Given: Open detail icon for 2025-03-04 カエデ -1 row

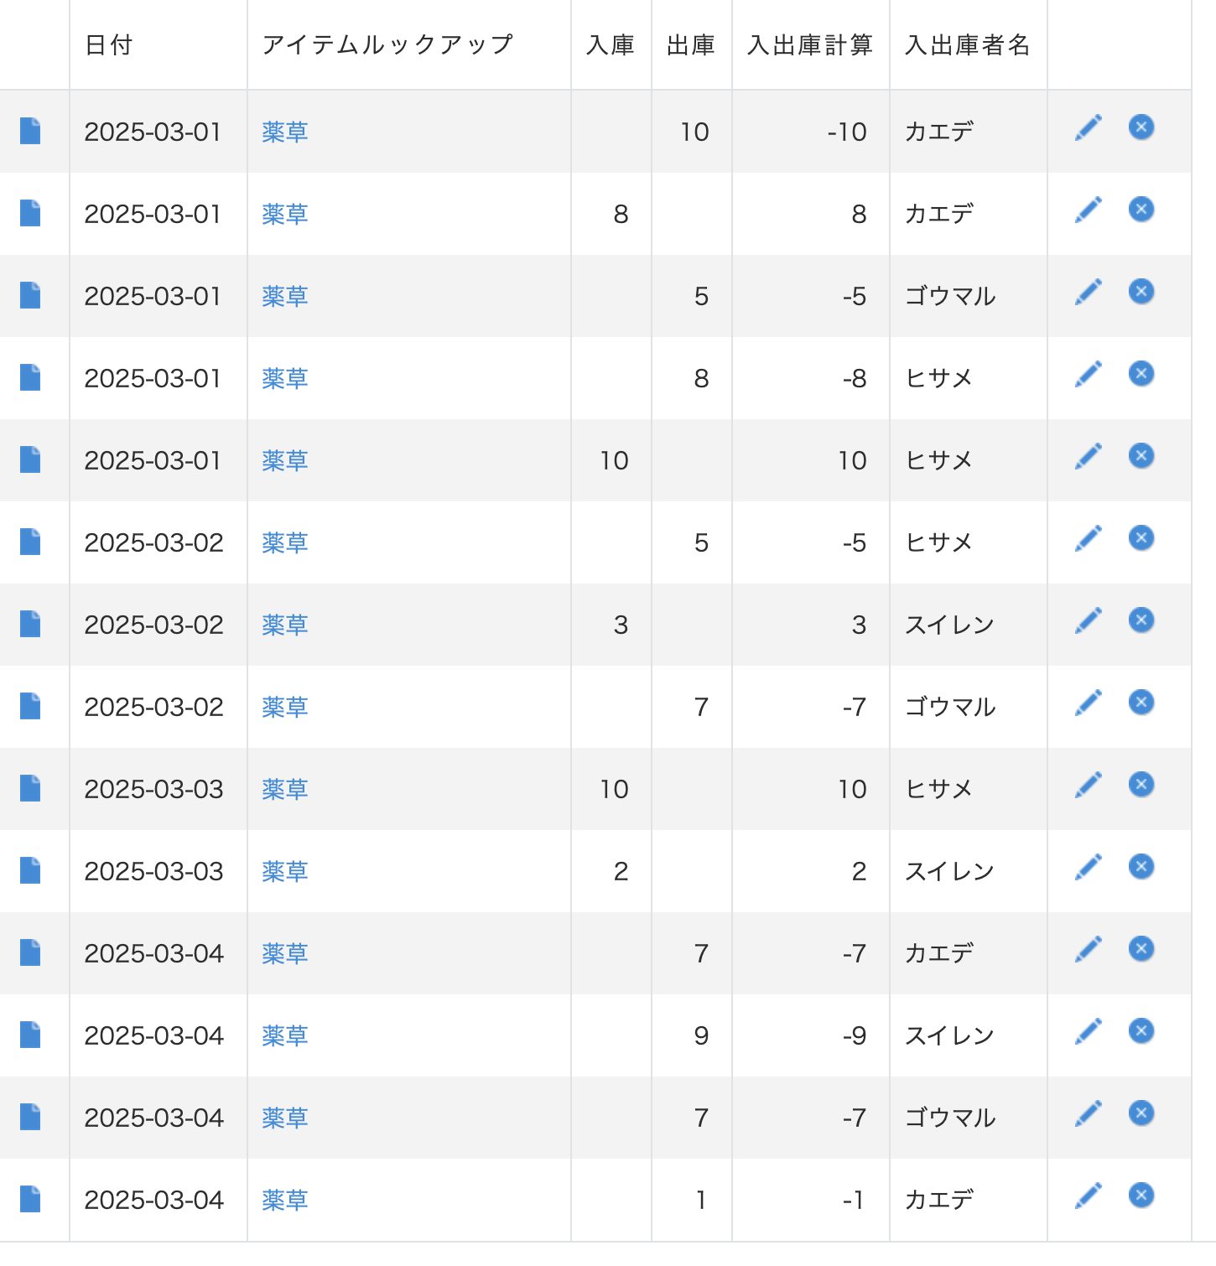Looking at the screenshot, I should tap(30, 1199).
